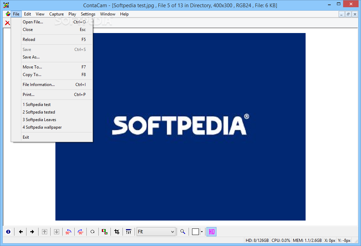Open the Settings menu
This screenshot has width=361, height=246.
click(x=88, y=14)
